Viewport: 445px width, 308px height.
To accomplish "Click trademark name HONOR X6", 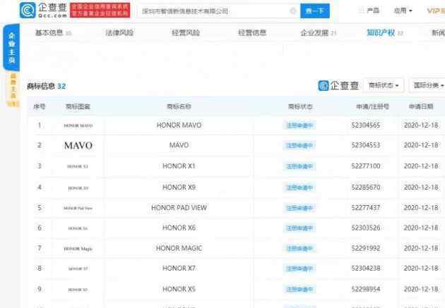I will tap(179, 228).
